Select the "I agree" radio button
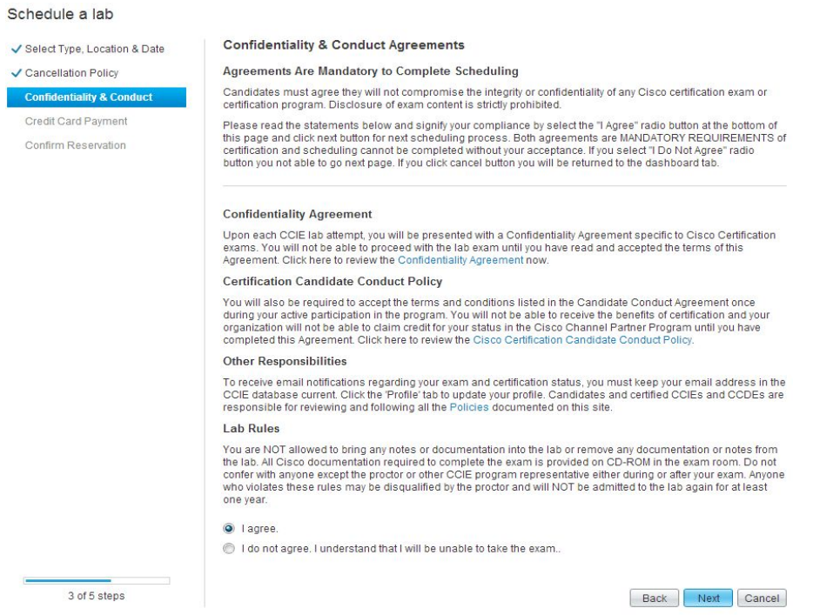833x615 pixels. click(x=229, y=528)
